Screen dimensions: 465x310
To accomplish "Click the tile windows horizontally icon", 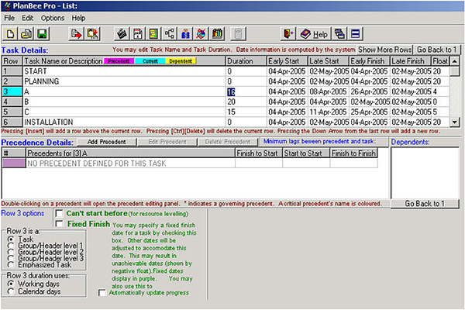I will point(355,34).
